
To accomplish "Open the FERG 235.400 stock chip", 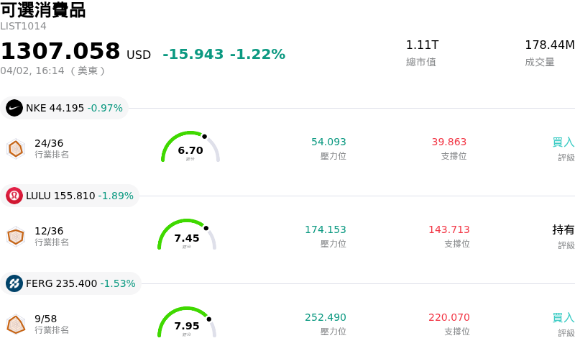I will click(x=71, y=283).
